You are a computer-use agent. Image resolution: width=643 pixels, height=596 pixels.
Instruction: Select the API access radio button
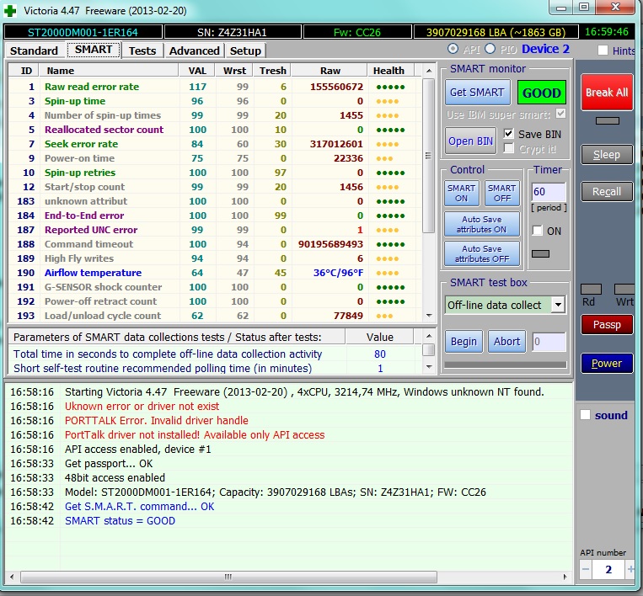453,49
